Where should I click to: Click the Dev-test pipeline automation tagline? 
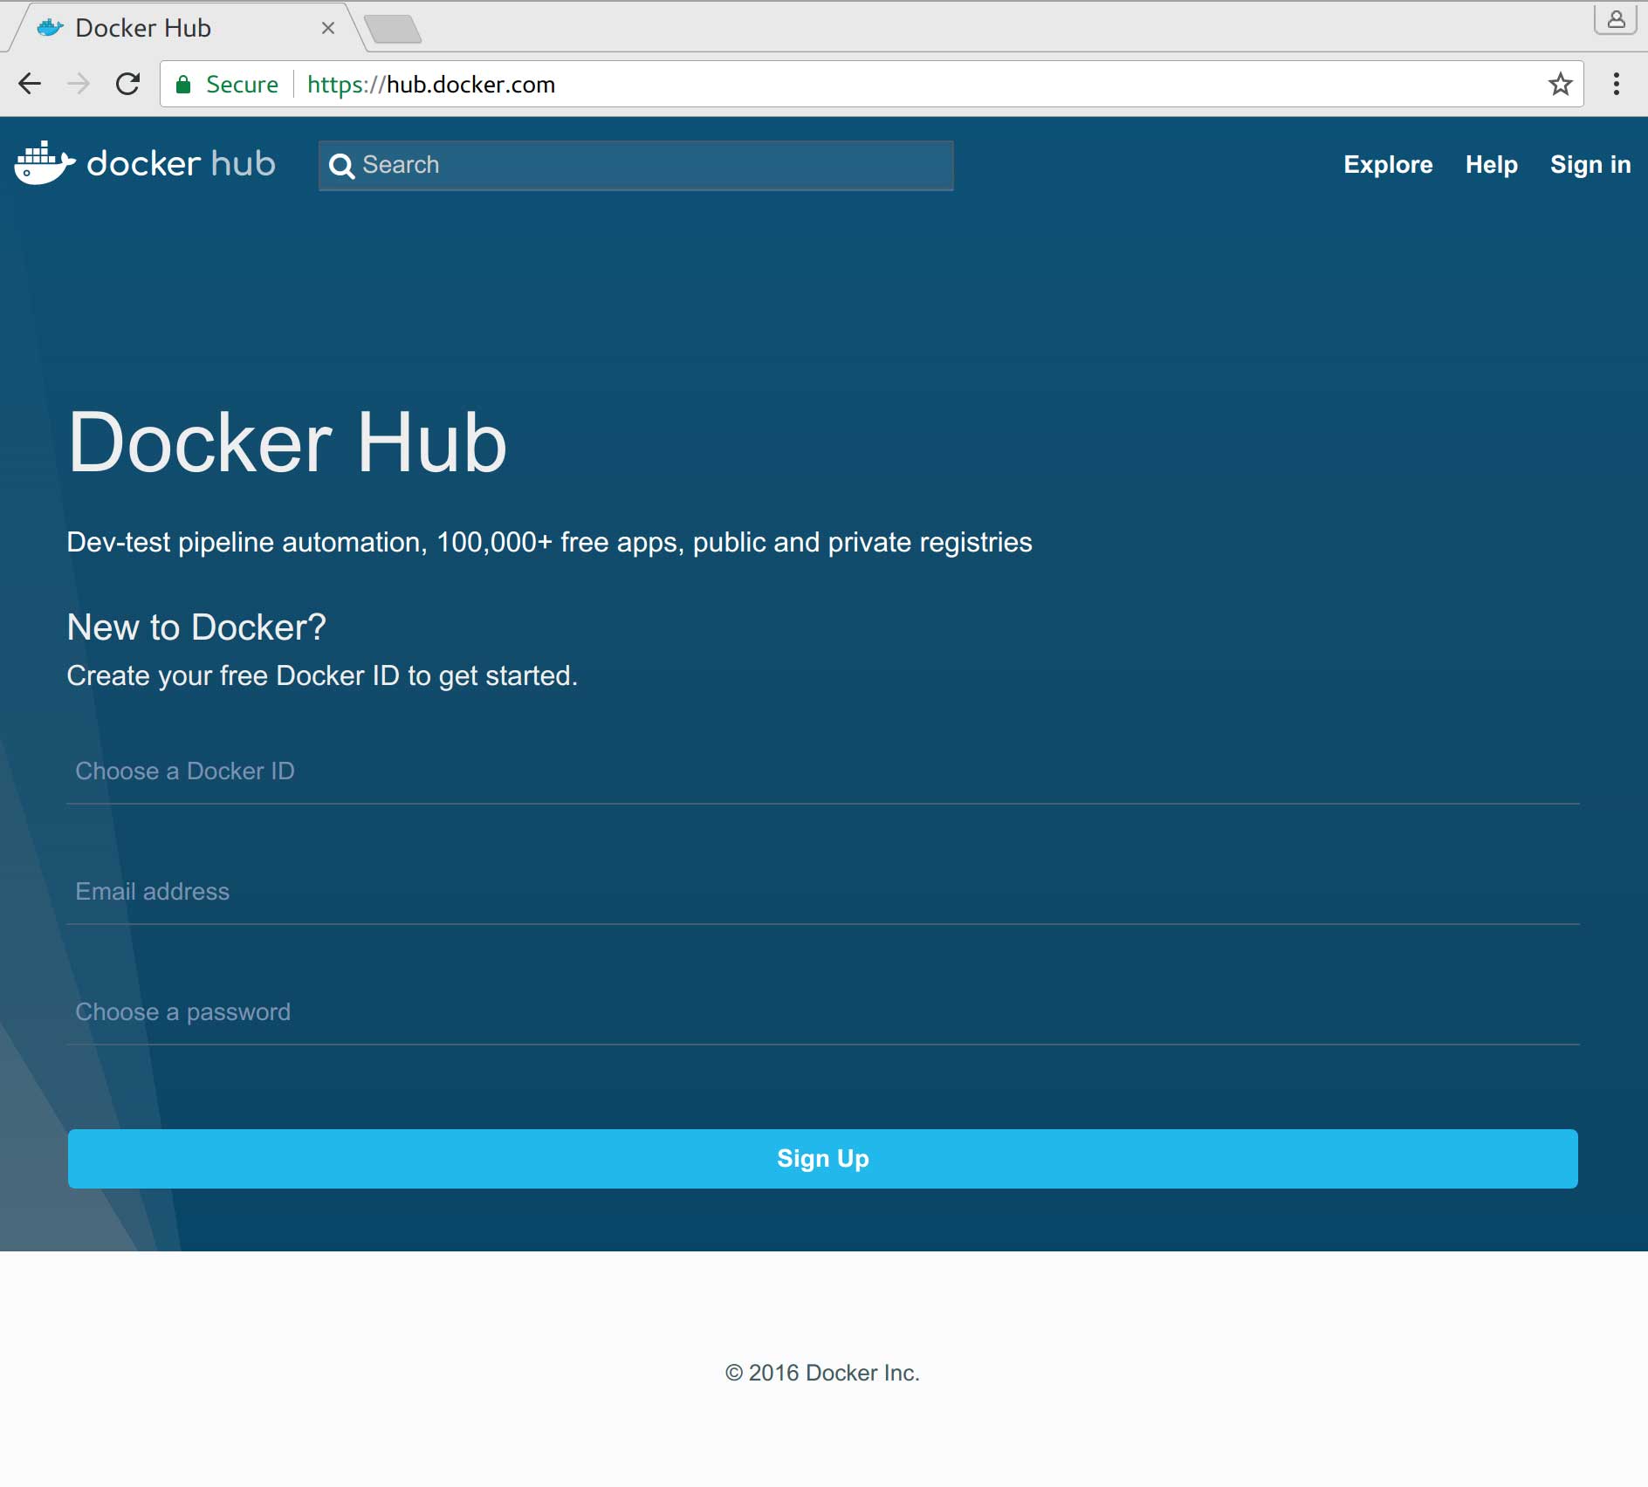(x=549, y=543)
